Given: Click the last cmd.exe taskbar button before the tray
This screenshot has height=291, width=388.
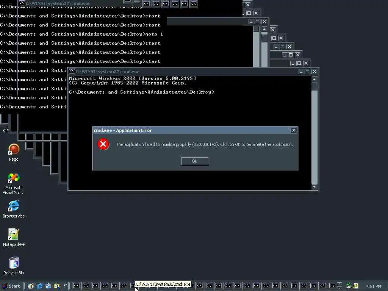Looking at the screenshot, I should (x=332, y=286).
